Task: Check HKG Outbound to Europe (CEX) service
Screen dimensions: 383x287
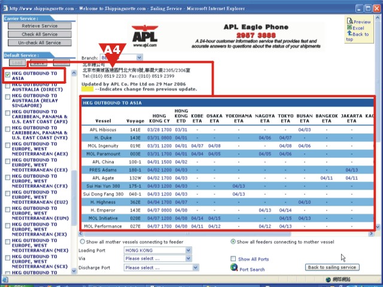Action: (8, 161)
